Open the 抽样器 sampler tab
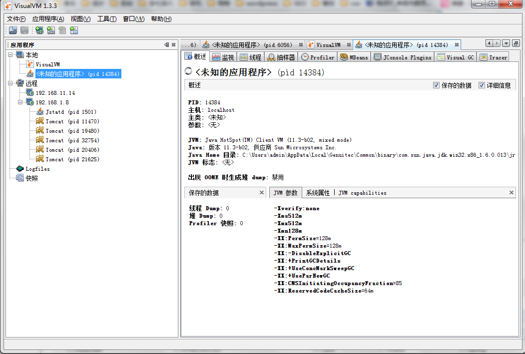The height and width of the screenshot is (354, 525). pyautogui.click(x=281, y=57)
